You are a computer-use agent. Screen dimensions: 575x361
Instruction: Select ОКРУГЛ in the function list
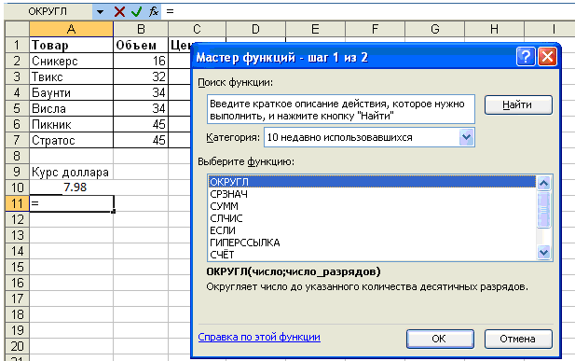click(372, 182)
